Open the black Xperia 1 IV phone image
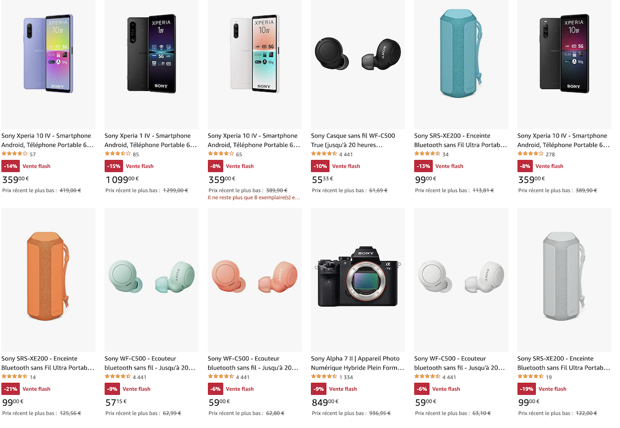Image resolution: width=620 pixels, height=428 pixels. click(151, 53)
